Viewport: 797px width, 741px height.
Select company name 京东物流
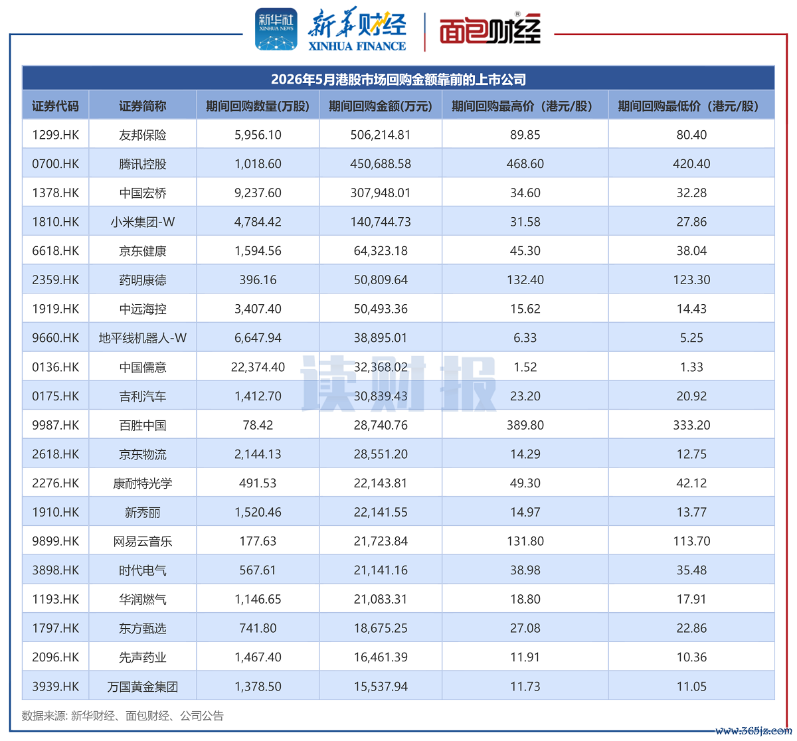point(143,454)
